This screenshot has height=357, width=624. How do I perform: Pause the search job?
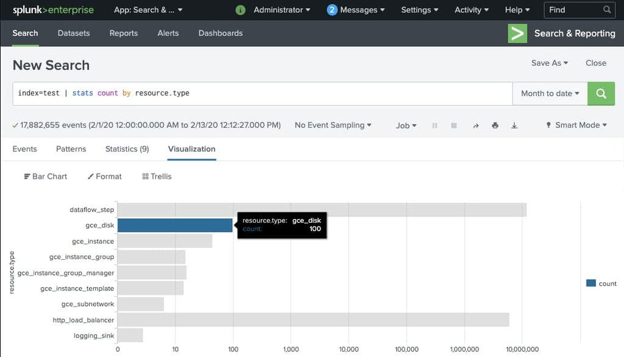click(x=434, y=125)
